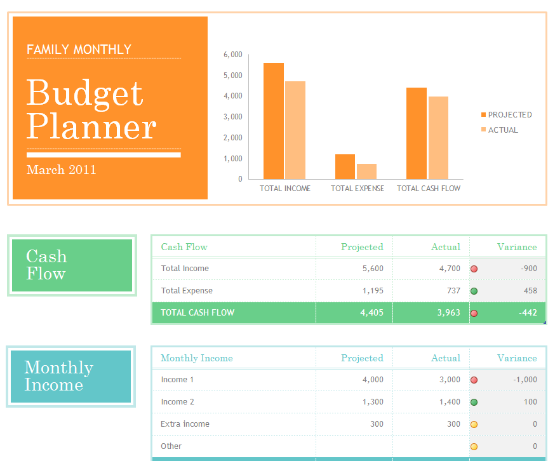Image resolution: width=548 pixels, height=461 pixels.
Task: Click the green indicator in Income 2 row
Action: coord(474,403)
